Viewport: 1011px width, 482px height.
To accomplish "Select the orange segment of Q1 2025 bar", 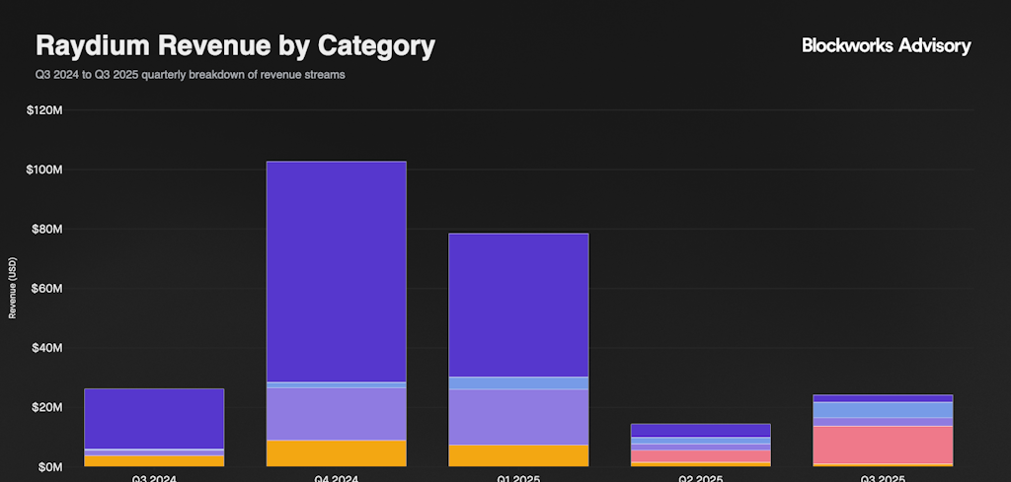I will 518,455.
